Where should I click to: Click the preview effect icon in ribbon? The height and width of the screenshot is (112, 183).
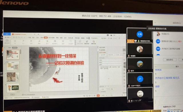coord(7,41)
